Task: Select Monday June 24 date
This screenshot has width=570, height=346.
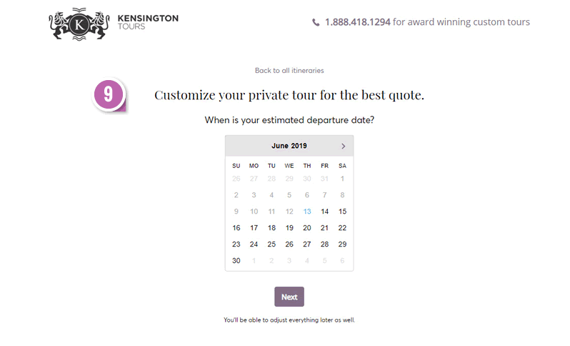Action: tap(254, 244)
